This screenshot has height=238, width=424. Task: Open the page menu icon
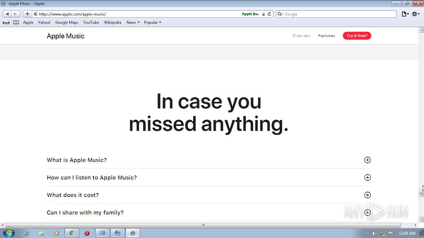point(405,14)
